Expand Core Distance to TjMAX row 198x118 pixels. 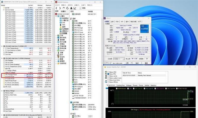[x=4, y=50]
